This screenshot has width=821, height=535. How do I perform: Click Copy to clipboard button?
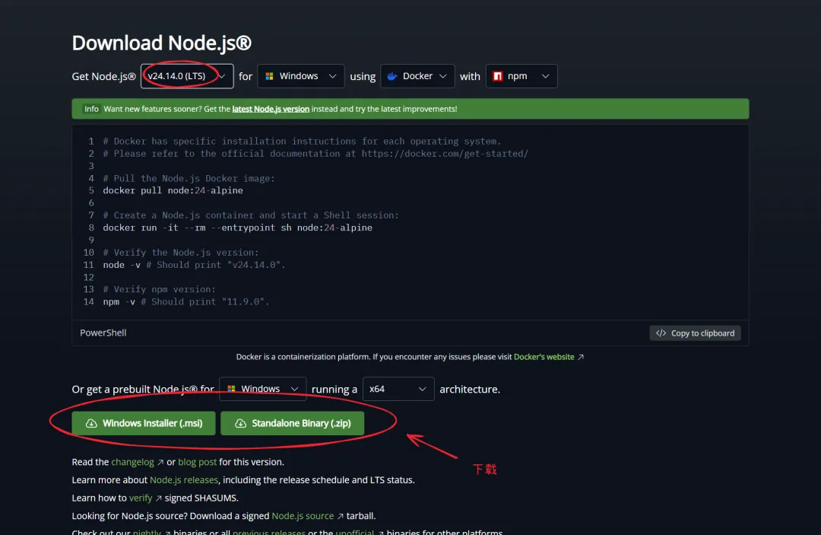[695, 333]
